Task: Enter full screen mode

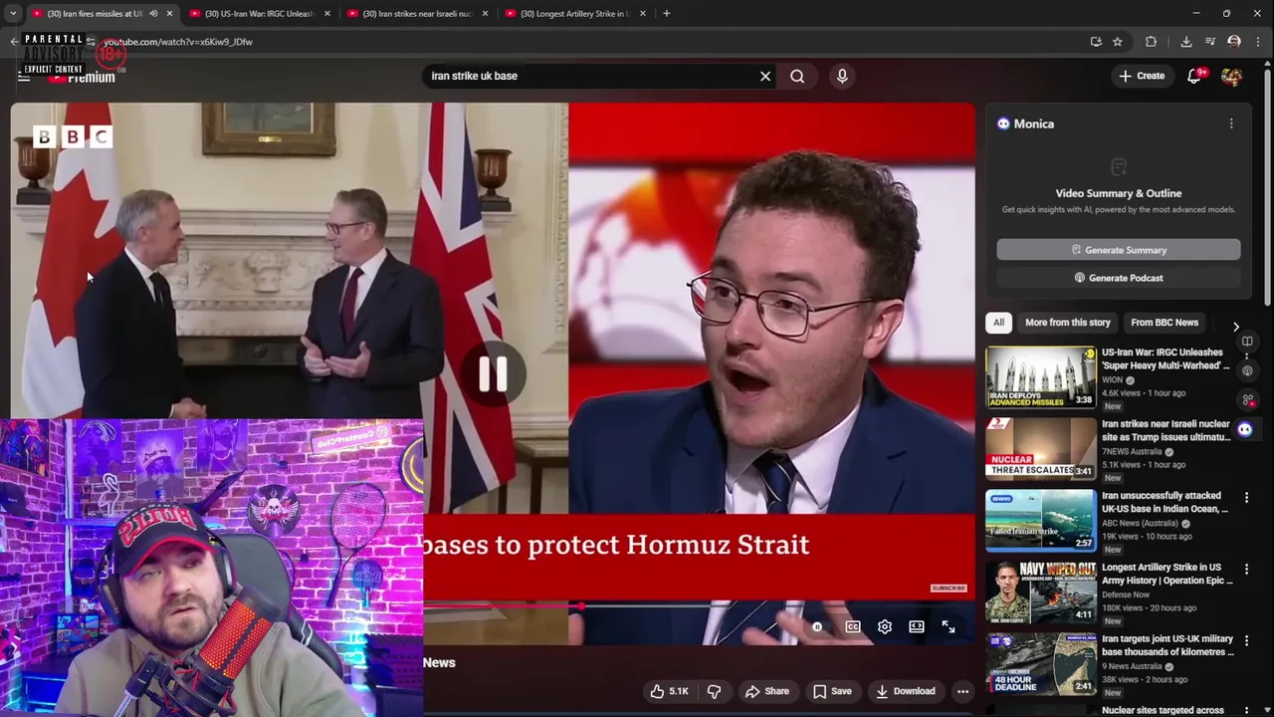Action: pos(949,626)
